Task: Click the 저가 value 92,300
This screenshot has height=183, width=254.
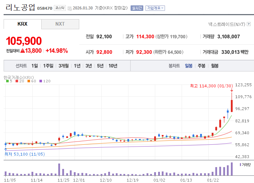Action: pyautogui.click(x=144, y=52)
